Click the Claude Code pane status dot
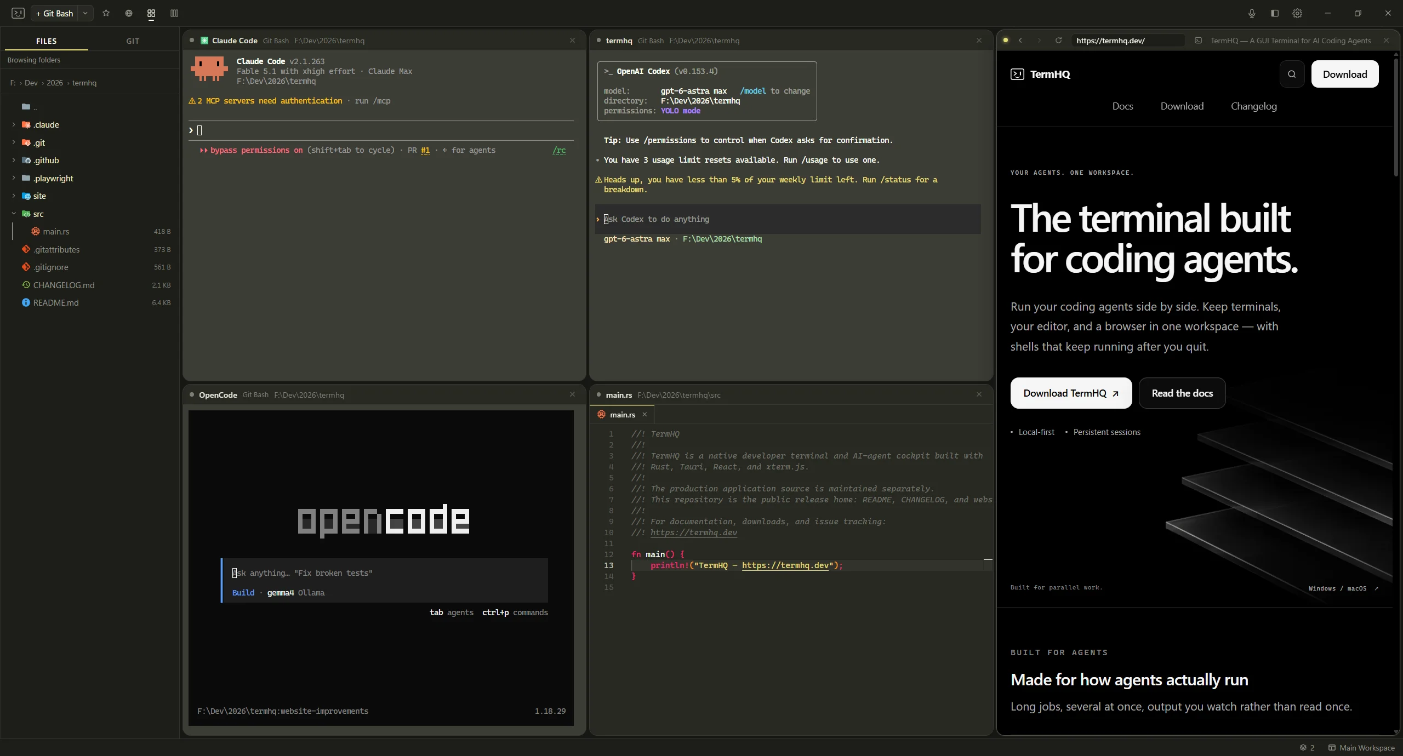Viewport: 1403px width, 756px height. [192, 41]
